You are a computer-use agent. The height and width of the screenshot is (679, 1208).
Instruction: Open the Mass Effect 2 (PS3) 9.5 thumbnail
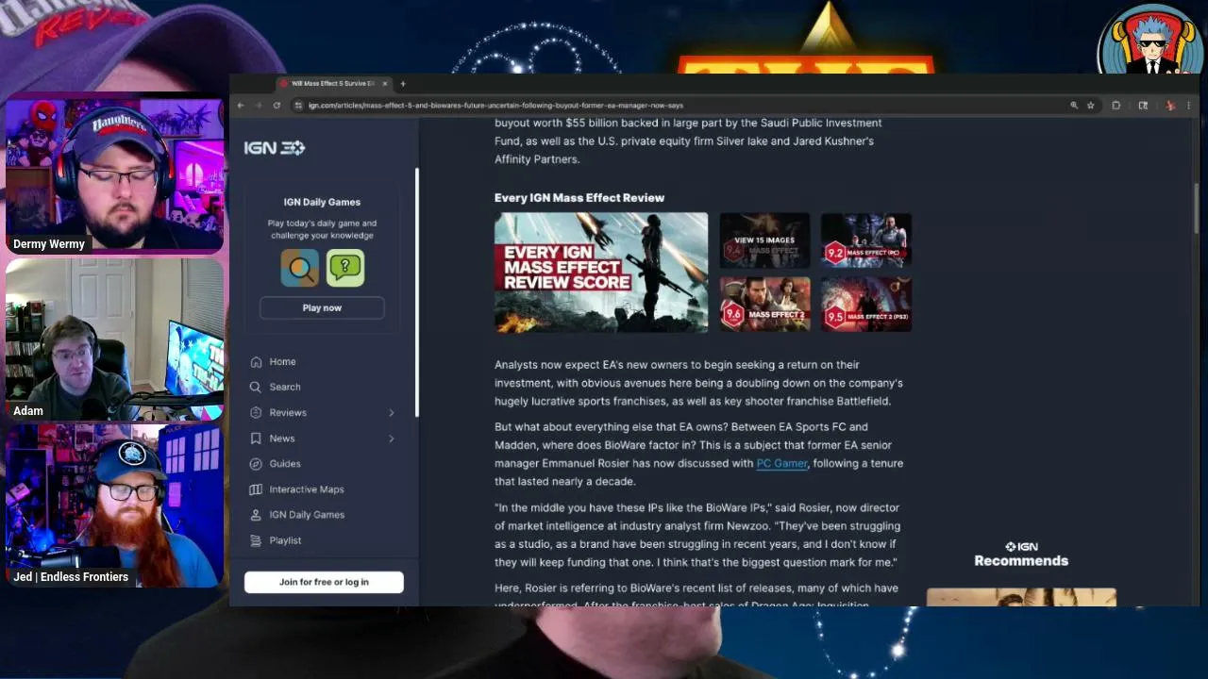click(866, 304)
